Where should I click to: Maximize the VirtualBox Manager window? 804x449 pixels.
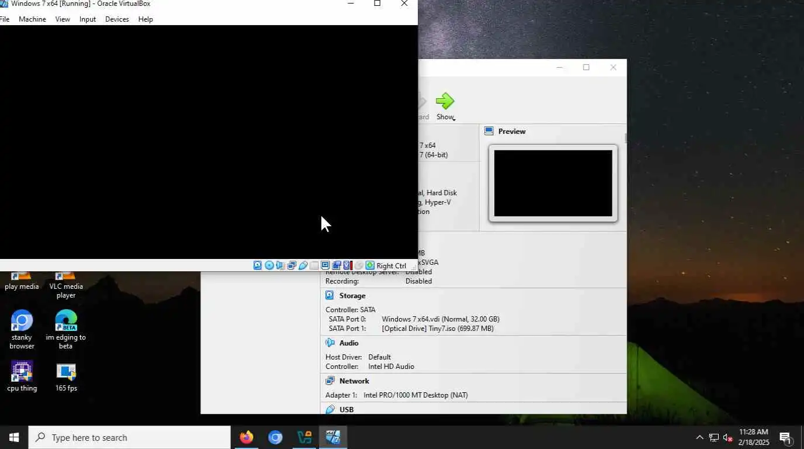[586, 67]
